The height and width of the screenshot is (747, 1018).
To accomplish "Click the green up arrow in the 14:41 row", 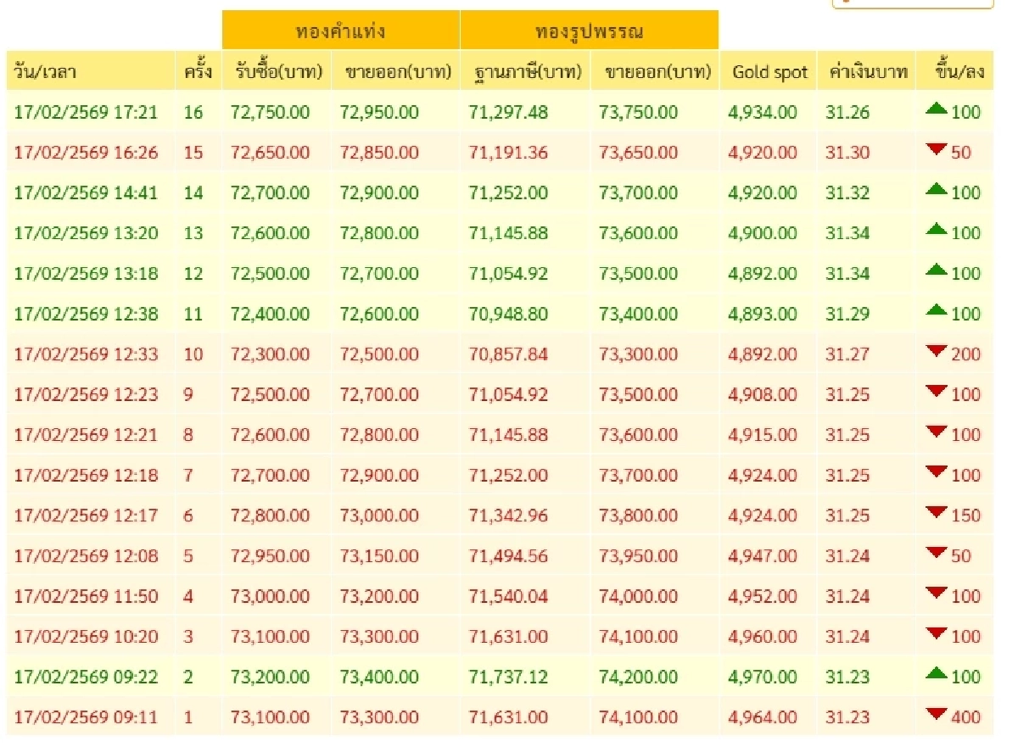I will pyautogui.click(x=937, y=190).
